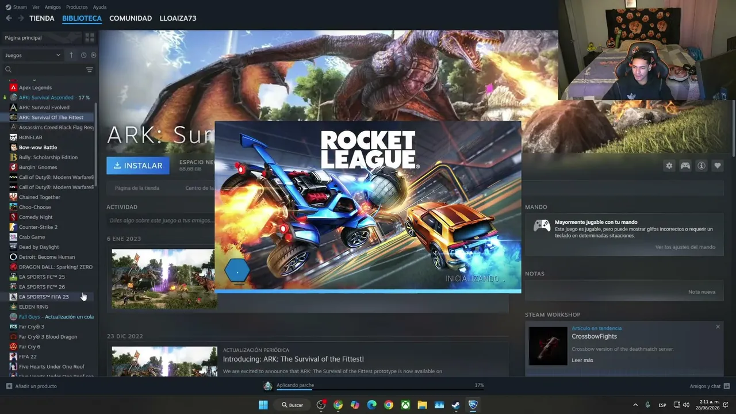Viewport: 736px width, 414px height.
Task: Open Rocket League taskbar icon
Action: click(x=473, y=405)
